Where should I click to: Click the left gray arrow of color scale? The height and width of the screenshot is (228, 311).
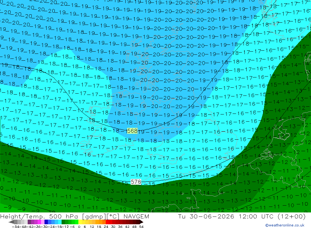pyautogui.click(x=11, y=222)
